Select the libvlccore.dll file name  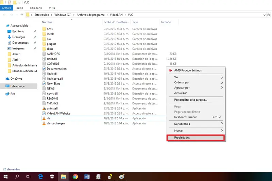click(55, 79)
